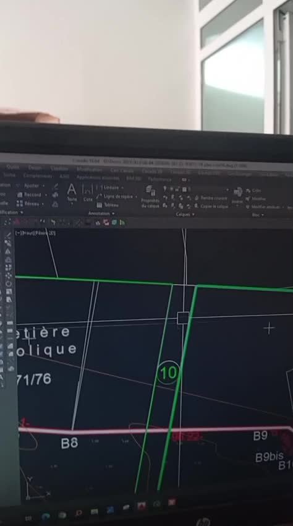Image resolution: width=293 pixels, height=526 pixels.
Task: Open the red A AutoCAD taskbar icon
Action: click(x=142, y=506)
